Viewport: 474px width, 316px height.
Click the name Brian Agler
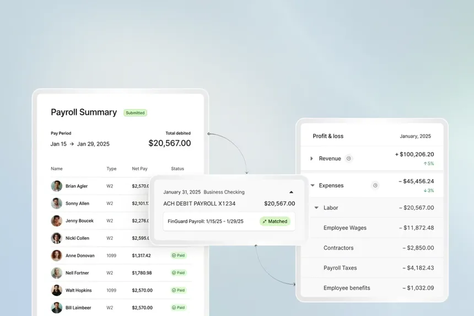(77, 186)
